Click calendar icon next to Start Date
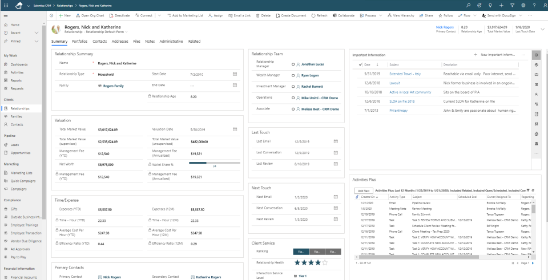This screenshot has width=548, height=280. (235, 74)
